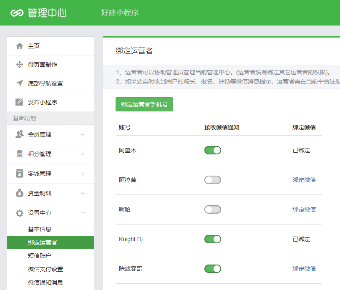The width and height of the screenshot is (340, 290).
Task: Expand the 零钱管理 plus sign
Action: pos(83,174)
